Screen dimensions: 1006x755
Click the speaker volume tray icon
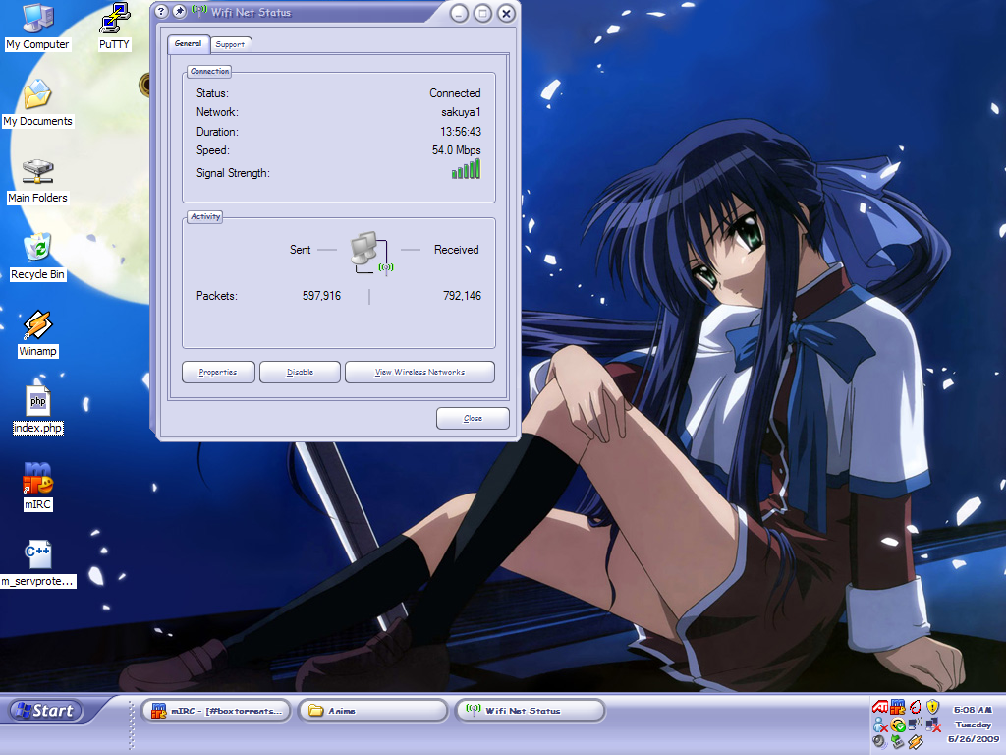coord(879,741)
